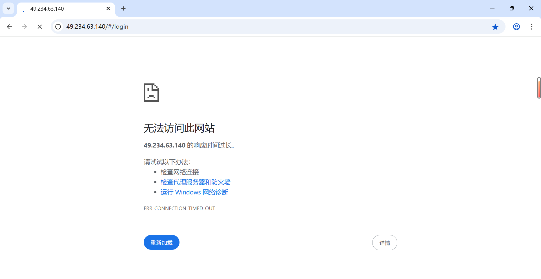Bookmark this page with the star icon
The image size is (541, 279).
(x=495, y=27)
